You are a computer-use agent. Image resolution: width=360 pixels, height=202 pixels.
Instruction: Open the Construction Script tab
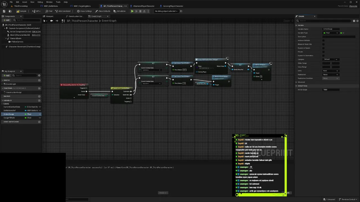pos(76,16)
